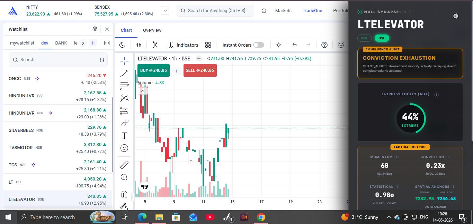Go to the home icon in top navigation
This screenshot has height=224, width=473.
tap(264, 11)
